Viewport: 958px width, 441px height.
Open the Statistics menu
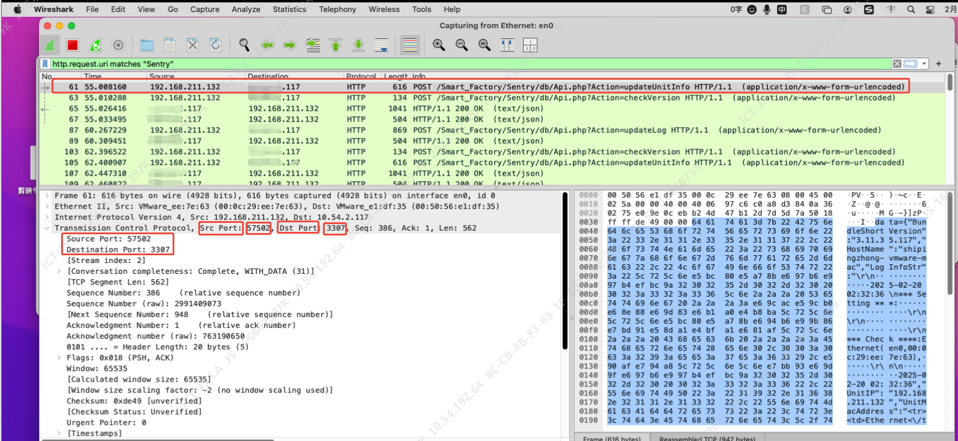click(x=289, y=9)
